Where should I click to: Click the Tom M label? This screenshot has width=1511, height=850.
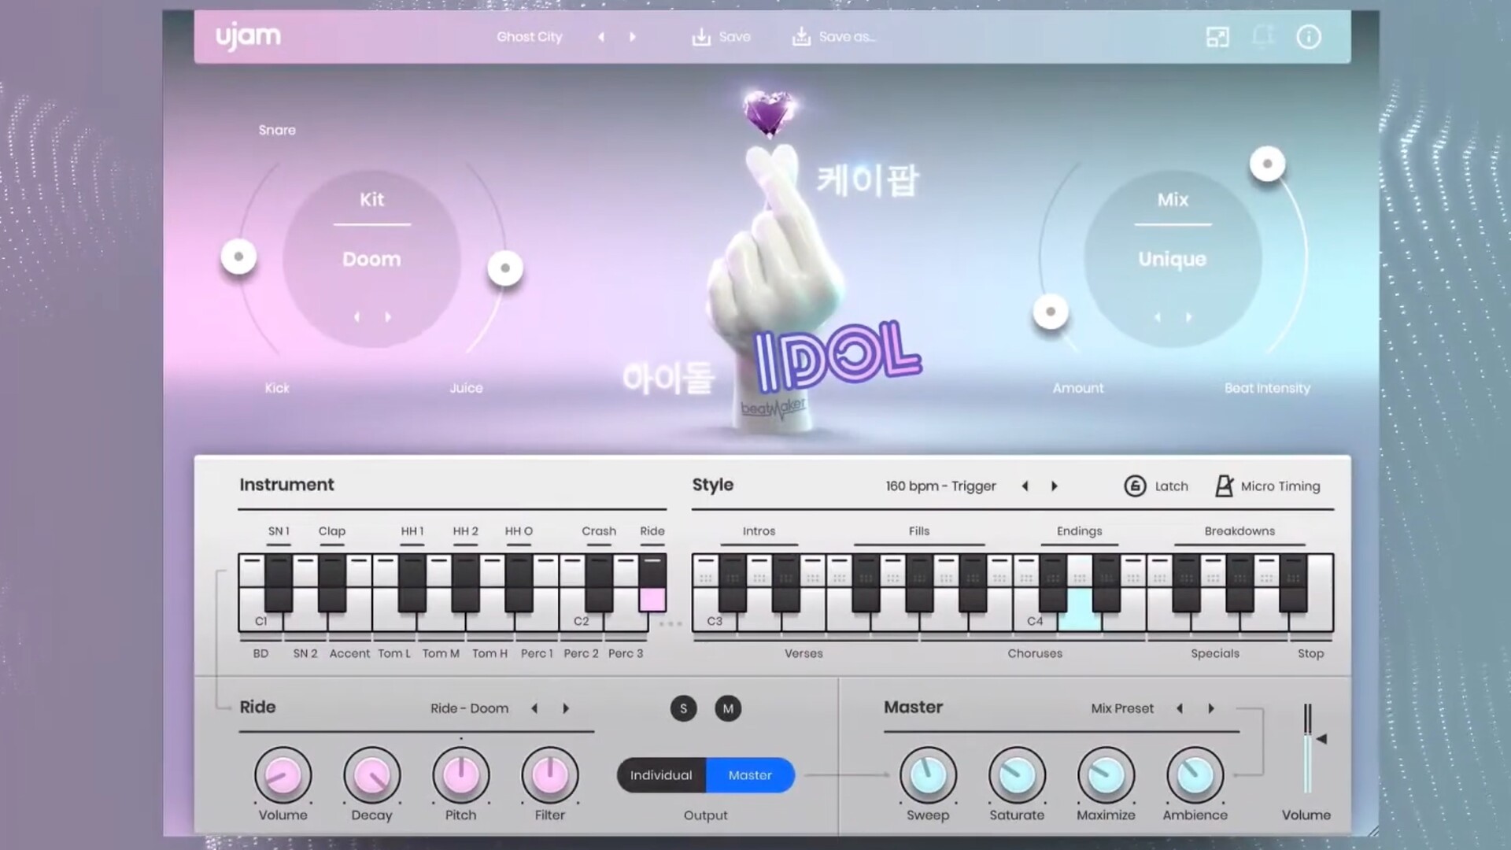(441, 653)
